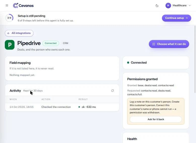Continue setup button
Screen dimensions: 196x143
(176, 18)
